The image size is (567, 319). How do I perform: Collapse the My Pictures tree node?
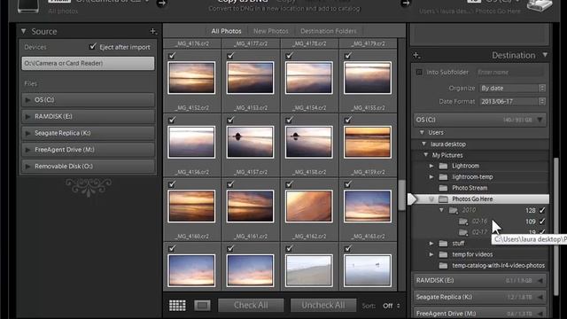point(426,155)
